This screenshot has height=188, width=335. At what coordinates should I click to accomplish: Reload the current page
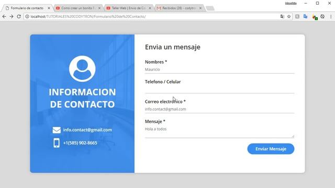tap(19, 16)
